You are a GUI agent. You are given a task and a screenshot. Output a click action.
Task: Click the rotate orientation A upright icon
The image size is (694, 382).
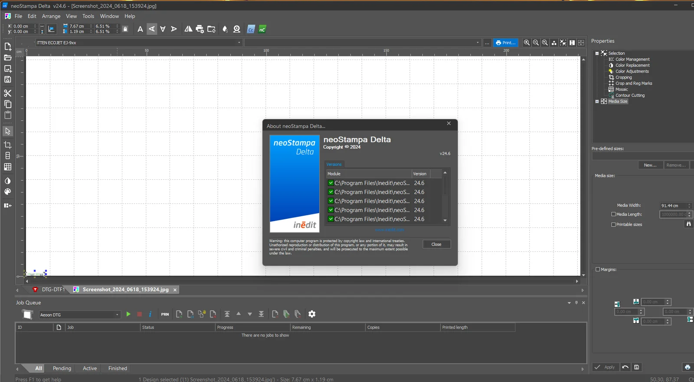pos(140,29)
